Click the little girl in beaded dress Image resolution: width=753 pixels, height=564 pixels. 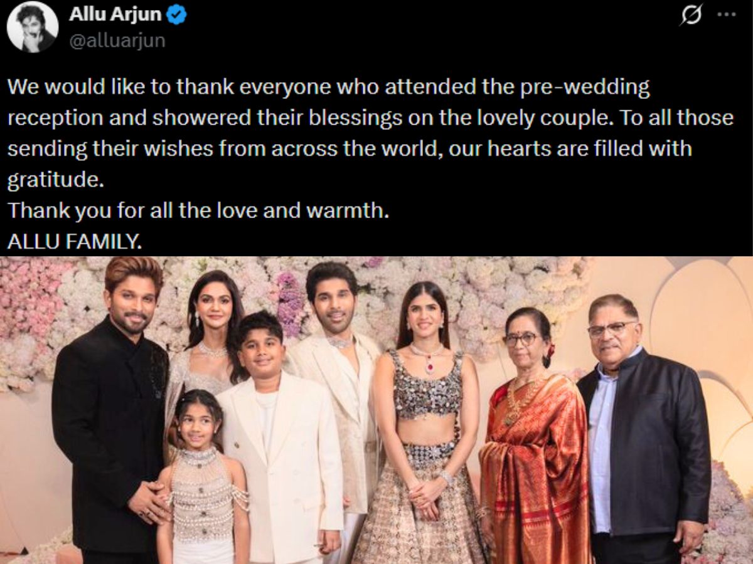203,483
